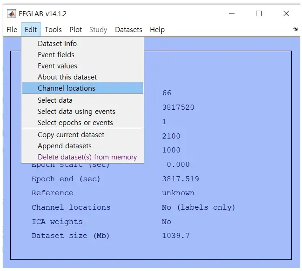The height and width of the screenshot is (271, 302).
Task: Open the Help menu
Action: (157, 30)
